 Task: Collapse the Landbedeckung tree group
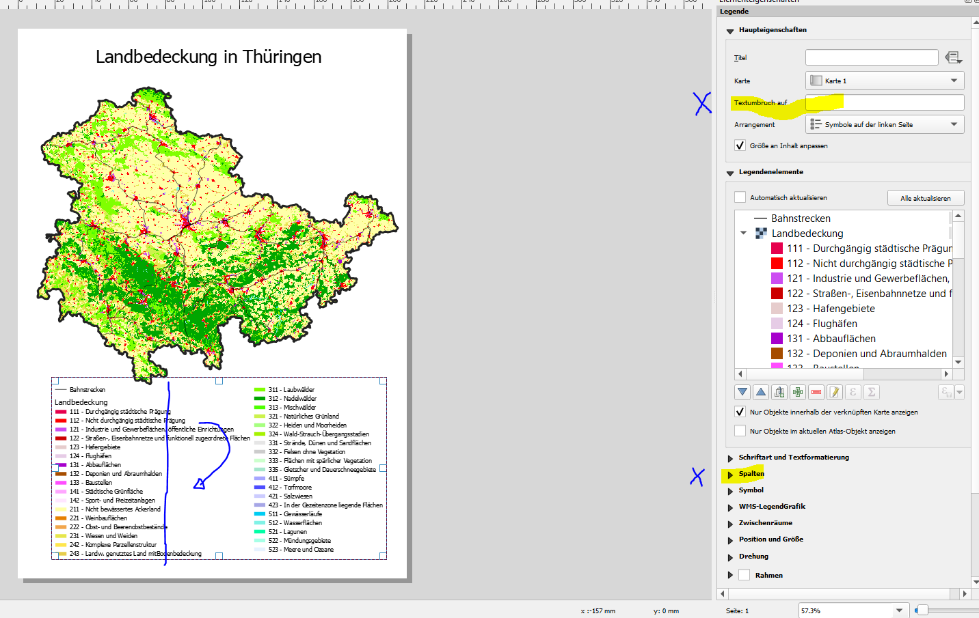click(x=744, y=234)
